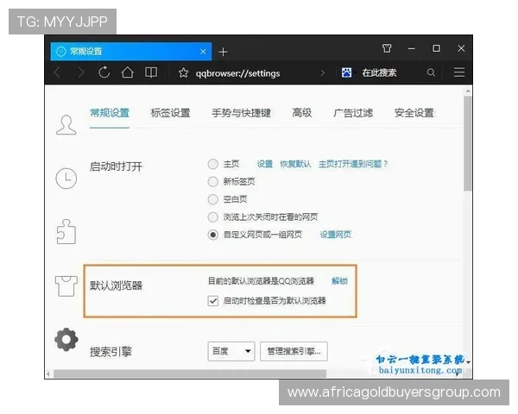Screen dimensions: 518x414
Task: Click the 目前的默认浏览器是QQ浏览器 text
Action: 261,281
